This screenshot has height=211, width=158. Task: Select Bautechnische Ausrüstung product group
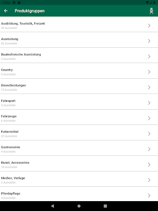pos(79,55)
